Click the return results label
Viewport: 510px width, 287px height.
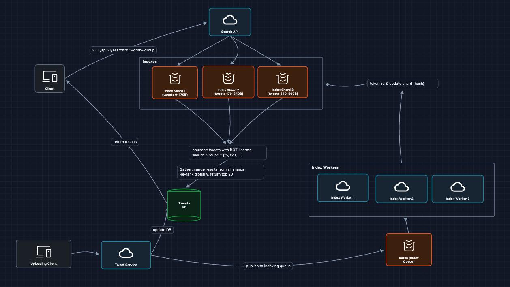point(125,141)
